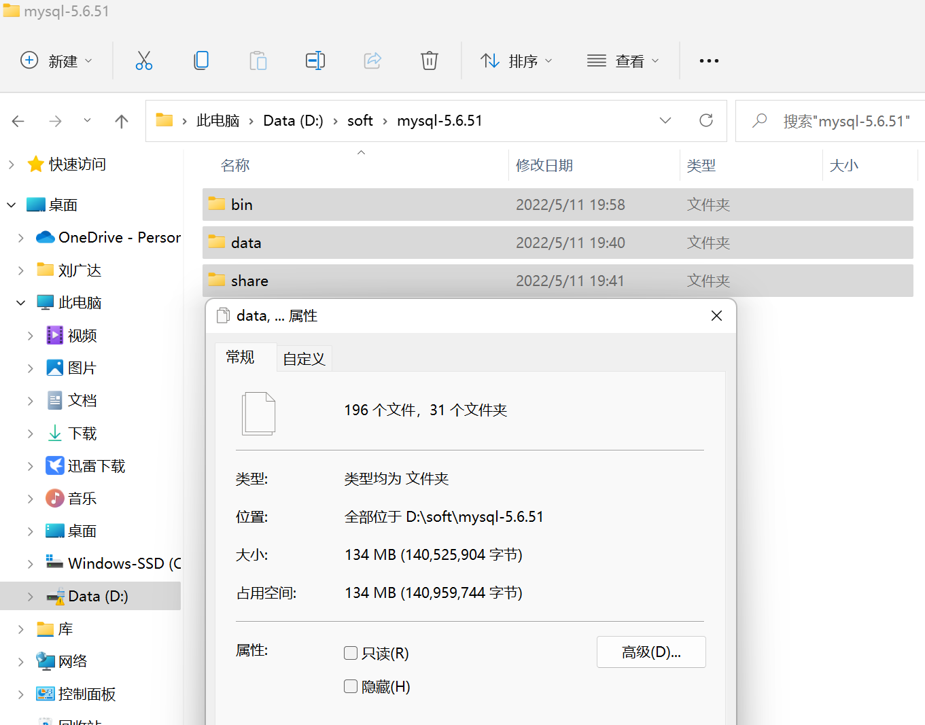
Task: Click Data (D:) in address breadcrumb
Action: click(293, 120)
